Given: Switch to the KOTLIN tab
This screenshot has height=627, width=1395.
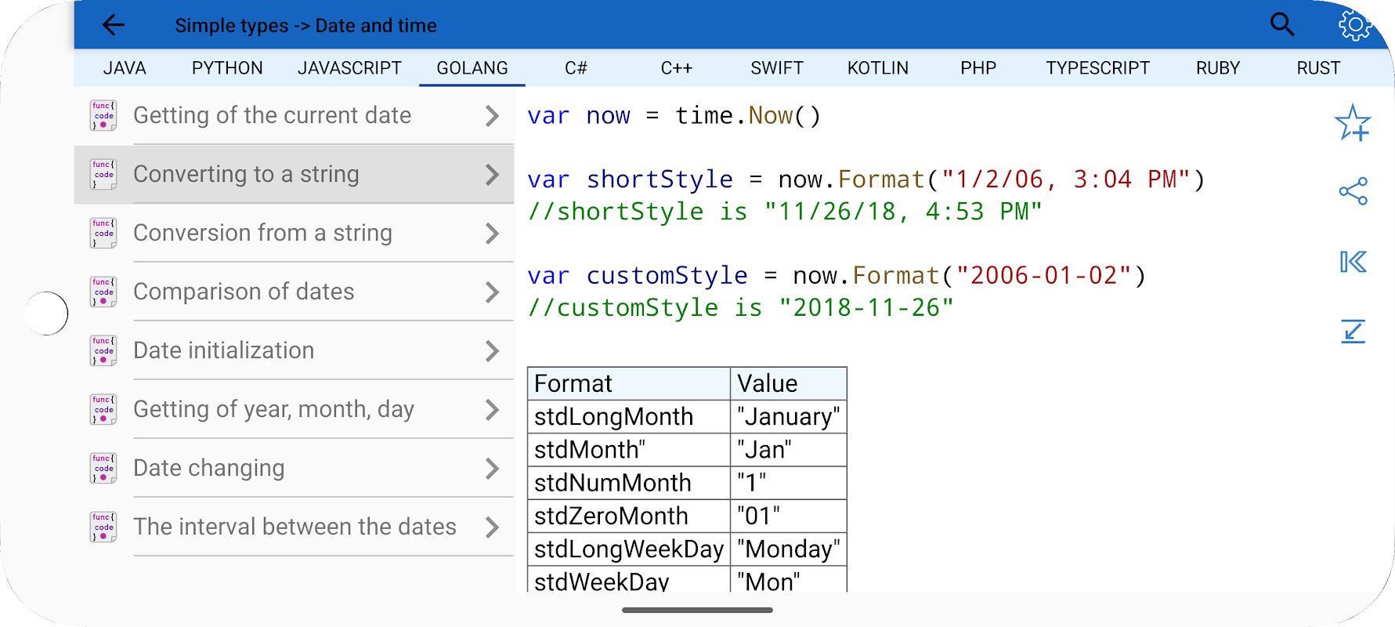Looking at the screenshot, I should click(877, 68).
